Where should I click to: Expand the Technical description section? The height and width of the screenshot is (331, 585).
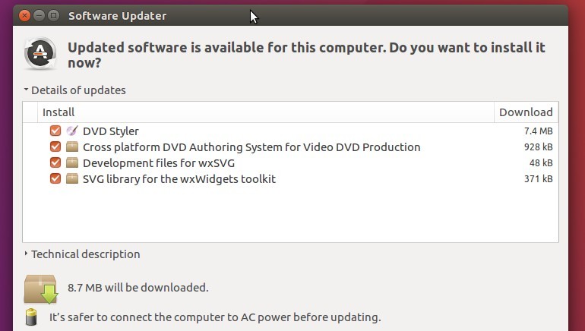point(82,254)
